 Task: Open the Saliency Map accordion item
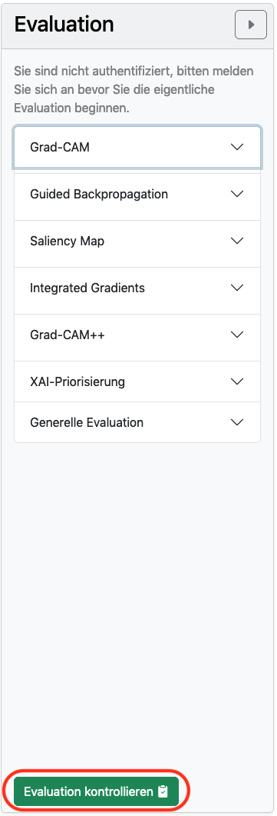(137, 241)
